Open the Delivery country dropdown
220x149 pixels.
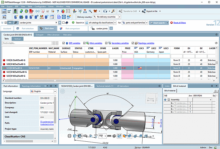coord(120,17)
